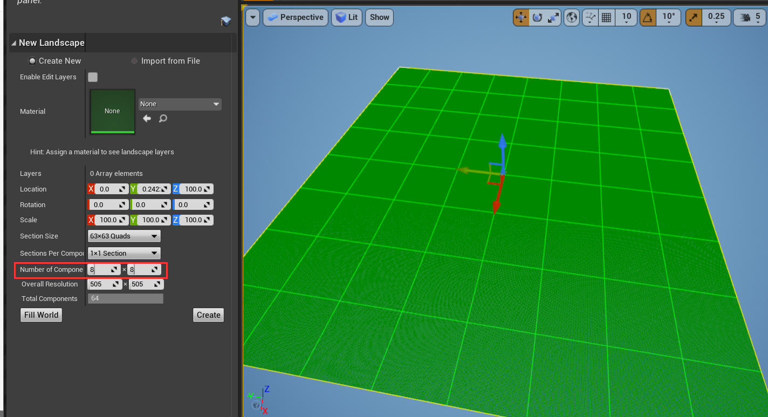This screenshot has width=768, height=417.
Task: Edit the Location Y field
Action: click(x=154, y=189)
